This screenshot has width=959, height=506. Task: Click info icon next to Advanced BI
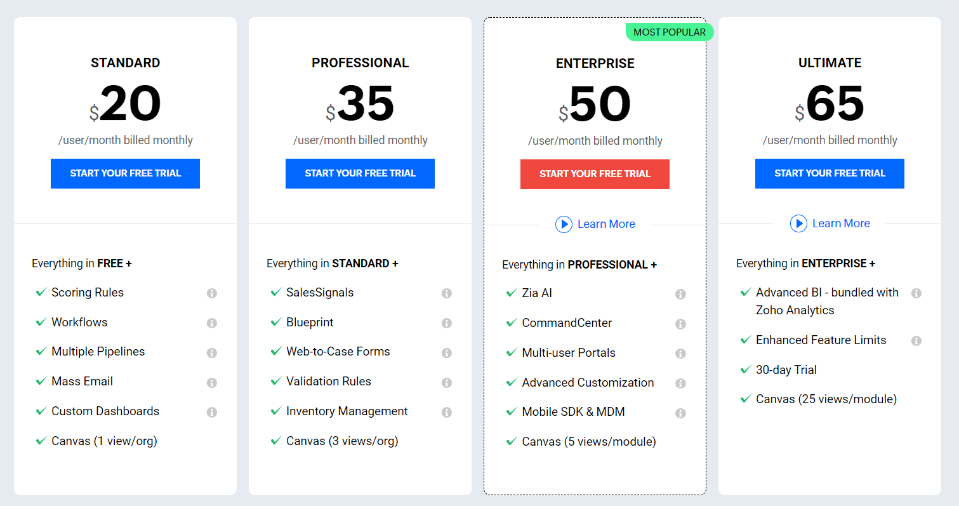click(x=916, y=293)
